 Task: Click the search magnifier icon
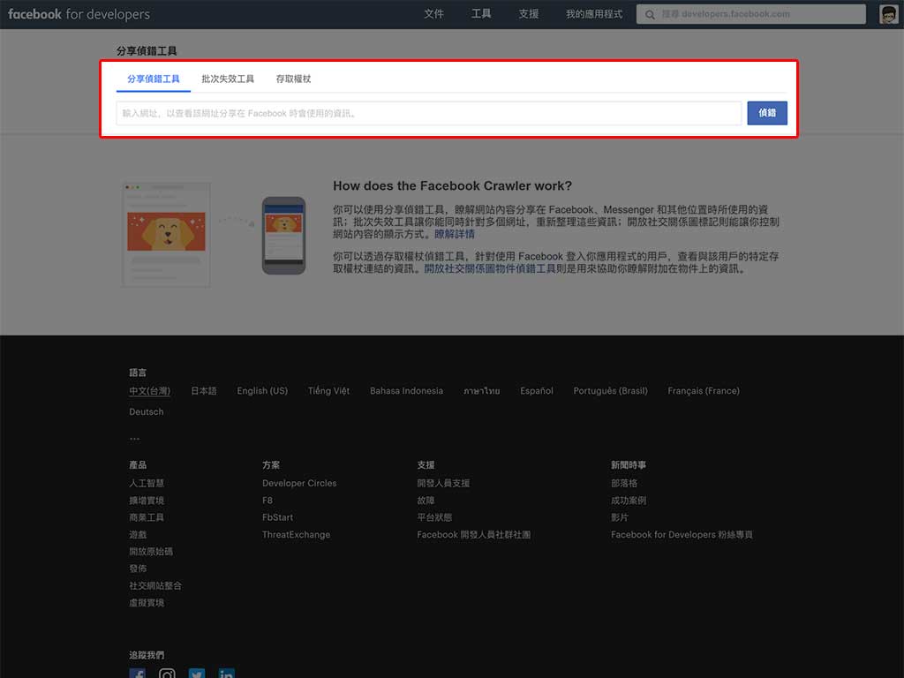click(x=650, y=14)
